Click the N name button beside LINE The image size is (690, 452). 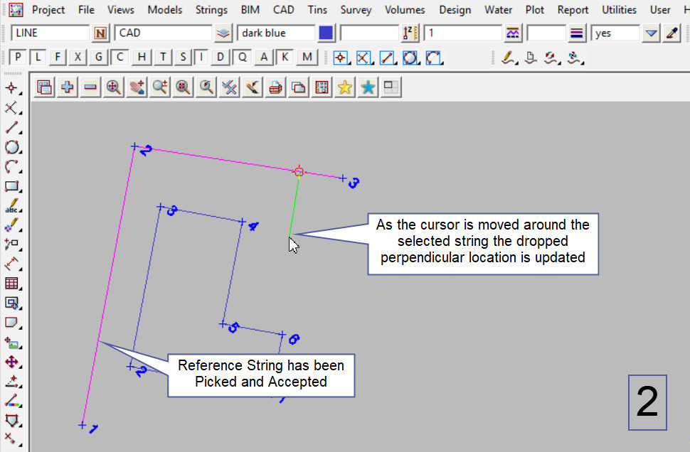tap(100, 33)
